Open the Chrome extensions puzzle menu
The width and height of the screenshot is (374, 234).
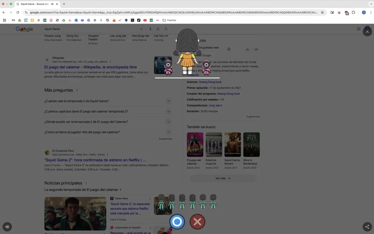[x=353, y=12]
